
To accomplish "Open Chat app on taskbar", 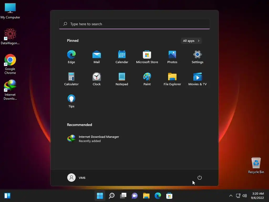I will (x=135, y=196).
